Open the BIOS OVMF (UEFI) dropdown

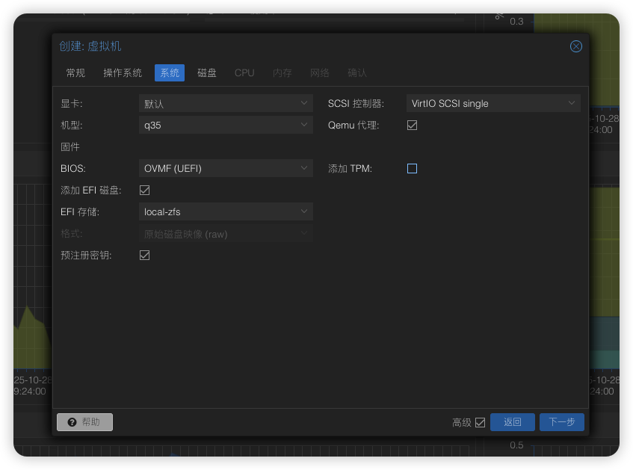304,168
